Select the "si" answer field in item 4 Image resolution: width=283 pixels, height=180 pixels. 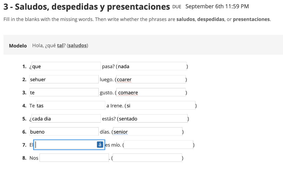click(x=160, y=105)
